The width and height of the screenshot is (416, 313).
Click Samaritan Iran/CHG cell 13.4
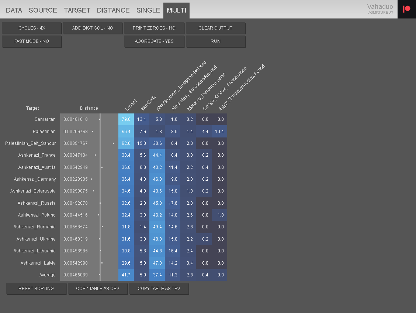point(142,119)
